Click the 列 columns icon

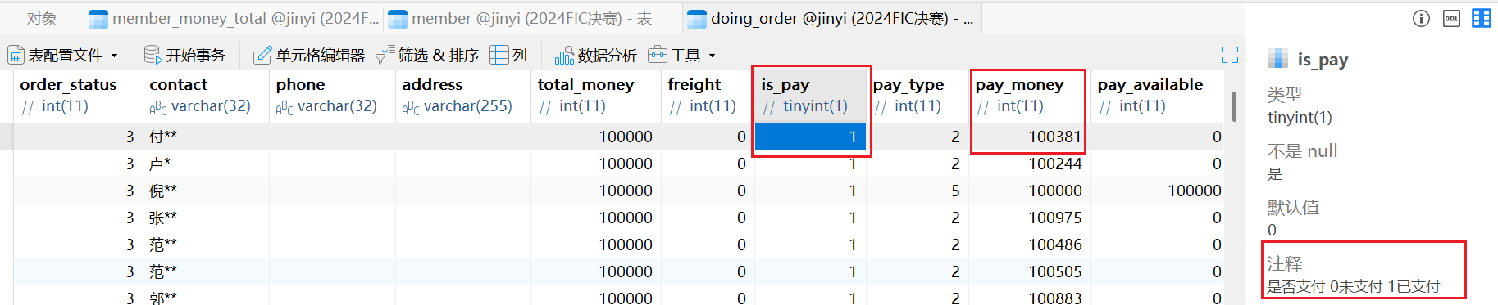508,55
